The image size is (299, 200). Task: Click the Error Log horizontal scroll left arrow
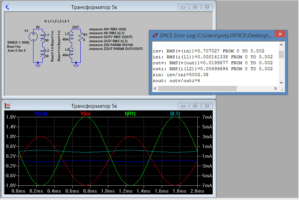point(155,89)
